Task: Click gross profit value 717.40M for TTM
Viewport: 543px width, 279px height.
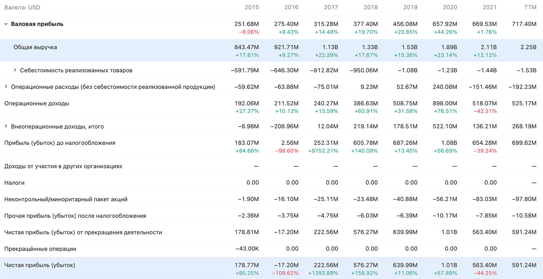Action: (x=524, y=24)
